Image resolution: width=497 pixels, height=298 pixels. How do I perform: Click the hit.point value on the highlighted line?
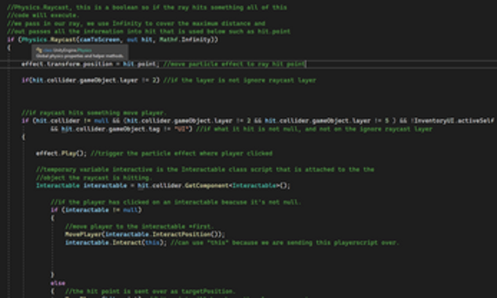click(x=139, y=64)
